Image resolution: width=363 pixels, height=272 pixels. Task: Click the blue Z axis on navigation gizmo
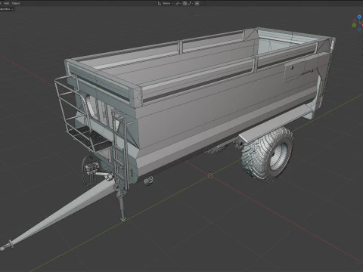[359, 17]
